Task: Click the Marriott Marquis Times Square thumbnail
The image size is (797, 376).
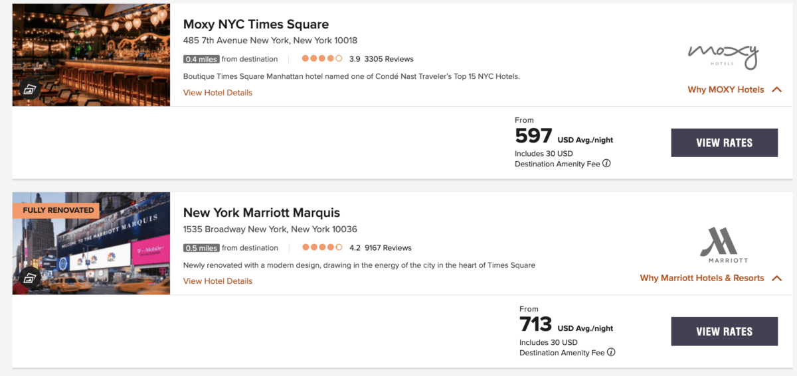Action: click(x=91, y=243)
